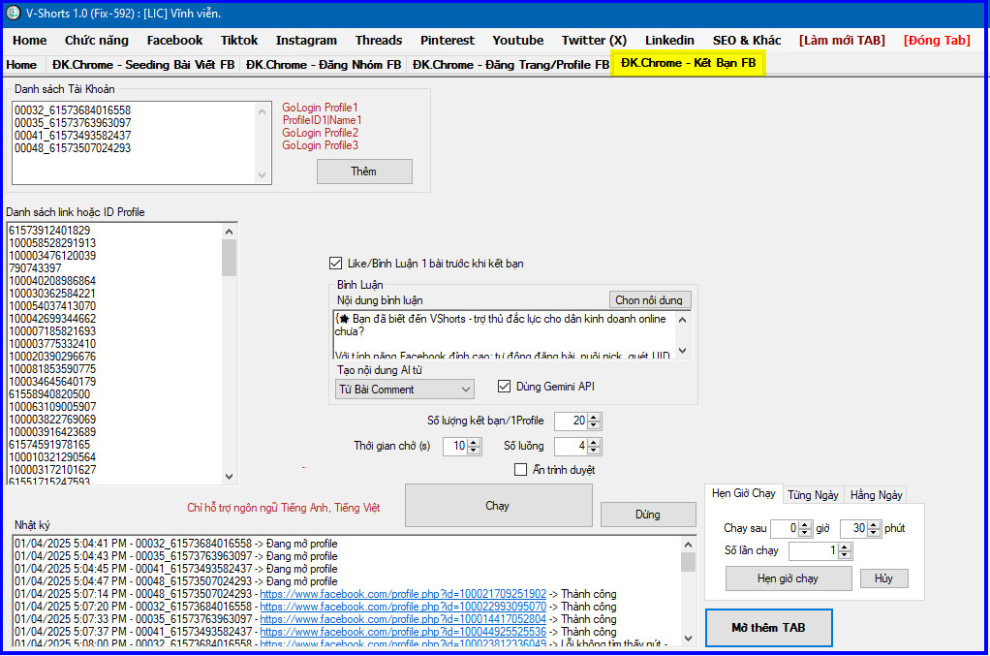Select profile ID 61558940820500
Screen dimensions: 990x656
coord(49,394)
